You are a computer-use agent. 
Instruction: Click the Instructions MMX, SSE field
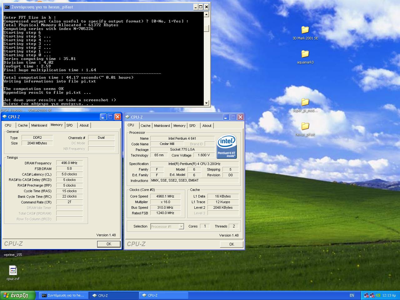coord(194,180)
